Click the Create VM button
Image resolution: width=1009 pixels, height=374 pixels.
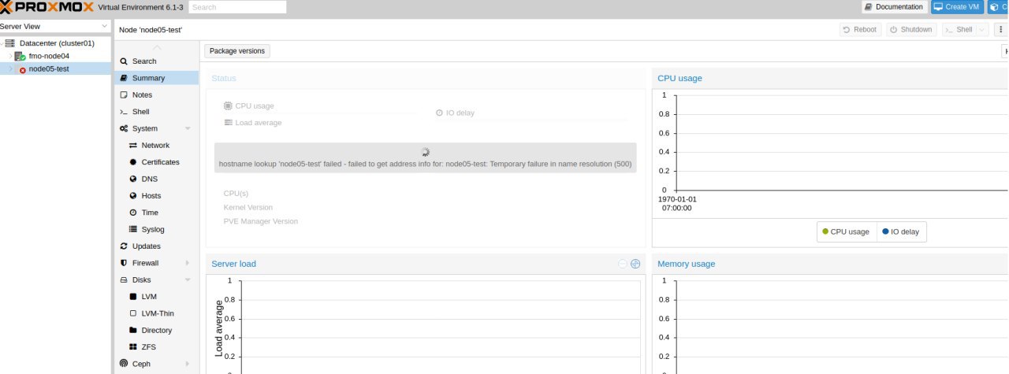957,7
